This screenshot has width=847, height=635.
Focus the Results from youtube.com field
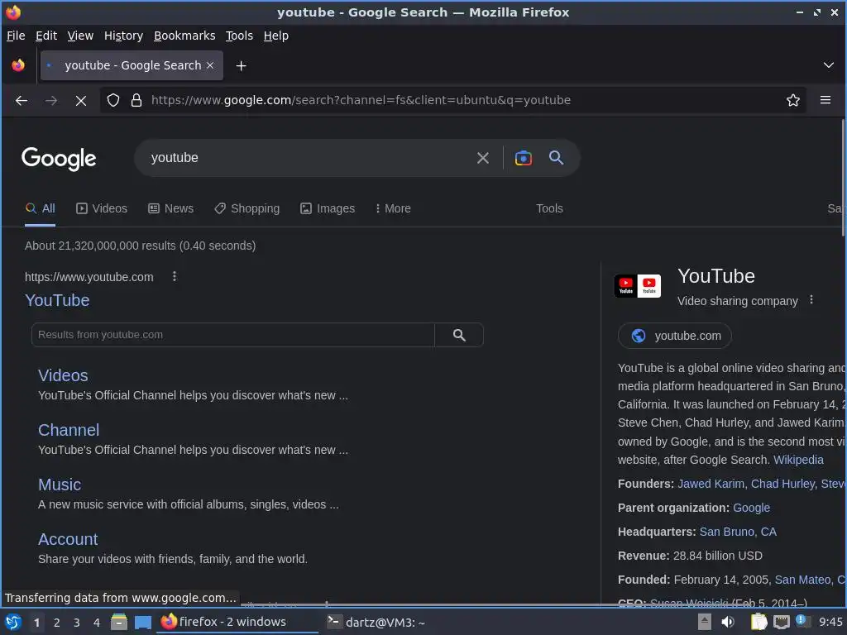point(232,335)
